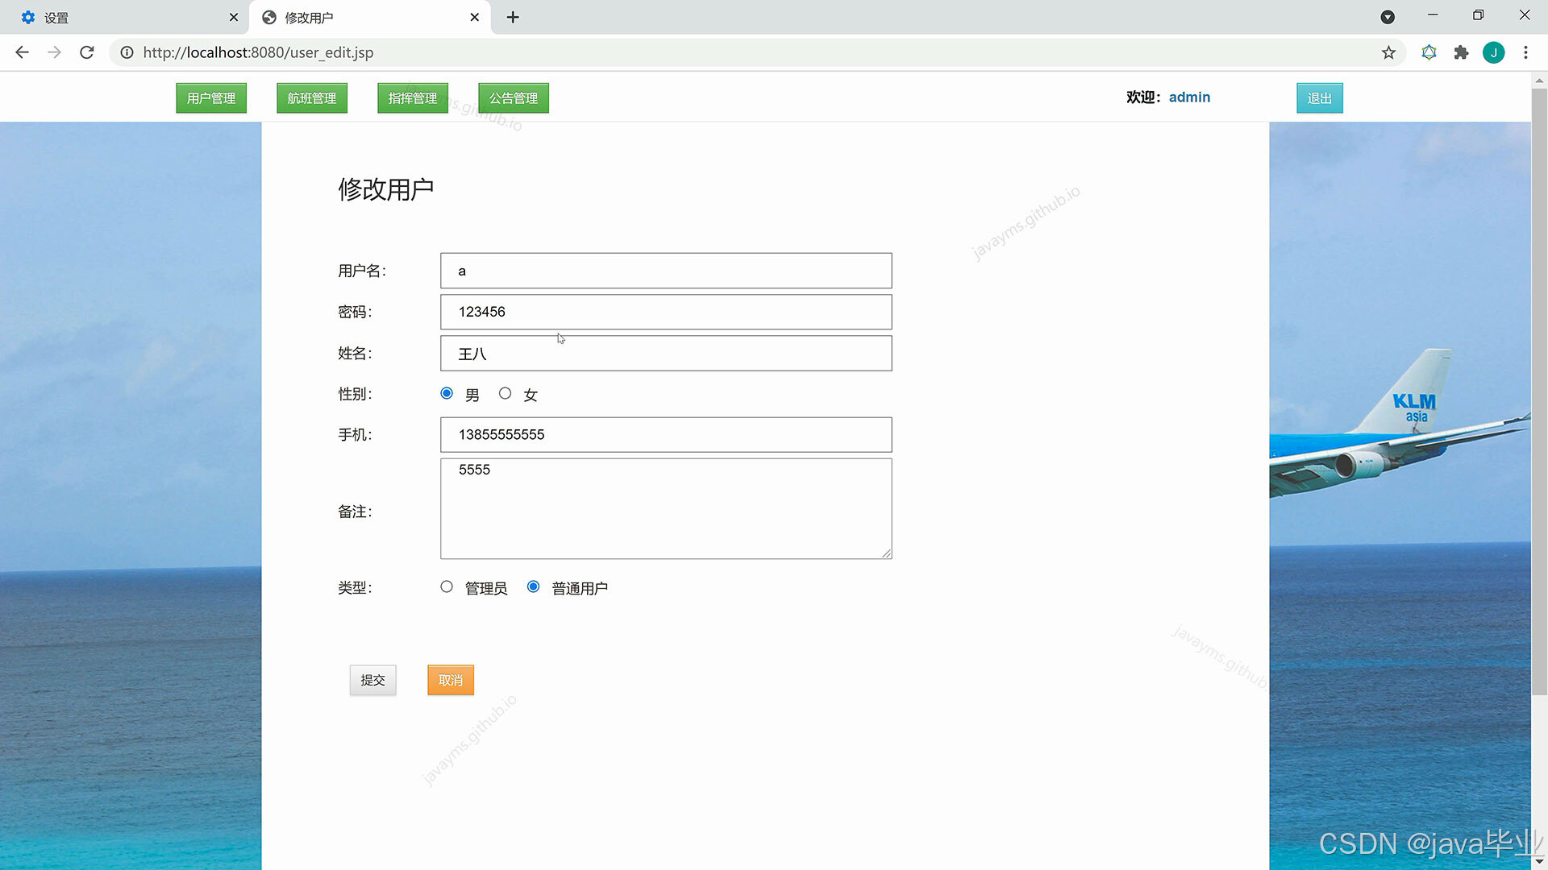
Task: Open the extensions puzzle icon
Action: (x=1461, y=52)
